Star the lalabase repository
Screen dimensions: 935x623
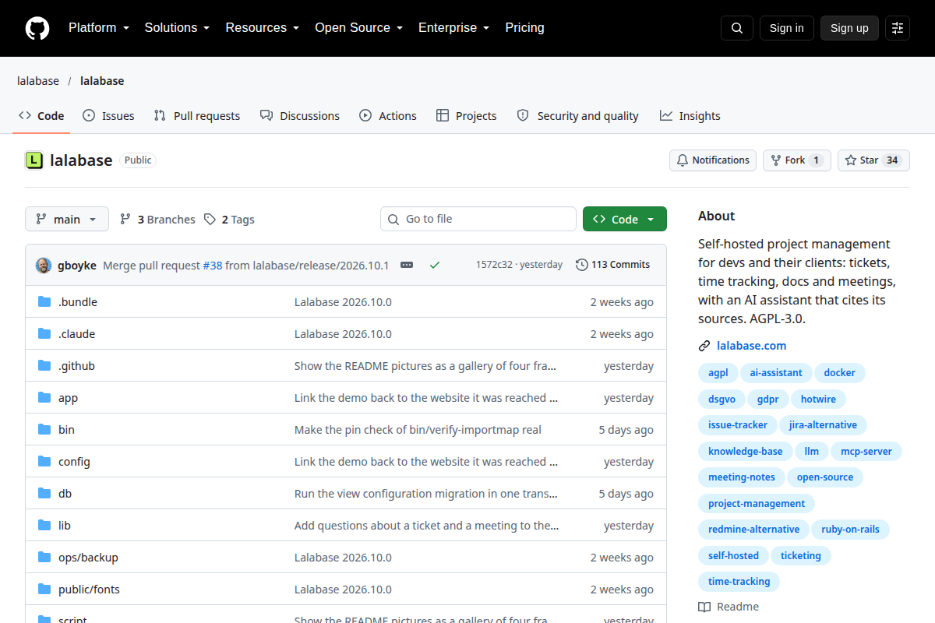pos(873,160)
